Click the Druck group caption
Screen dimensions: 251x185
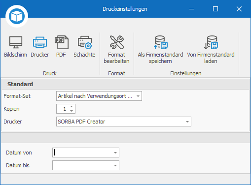pos(50,73)
